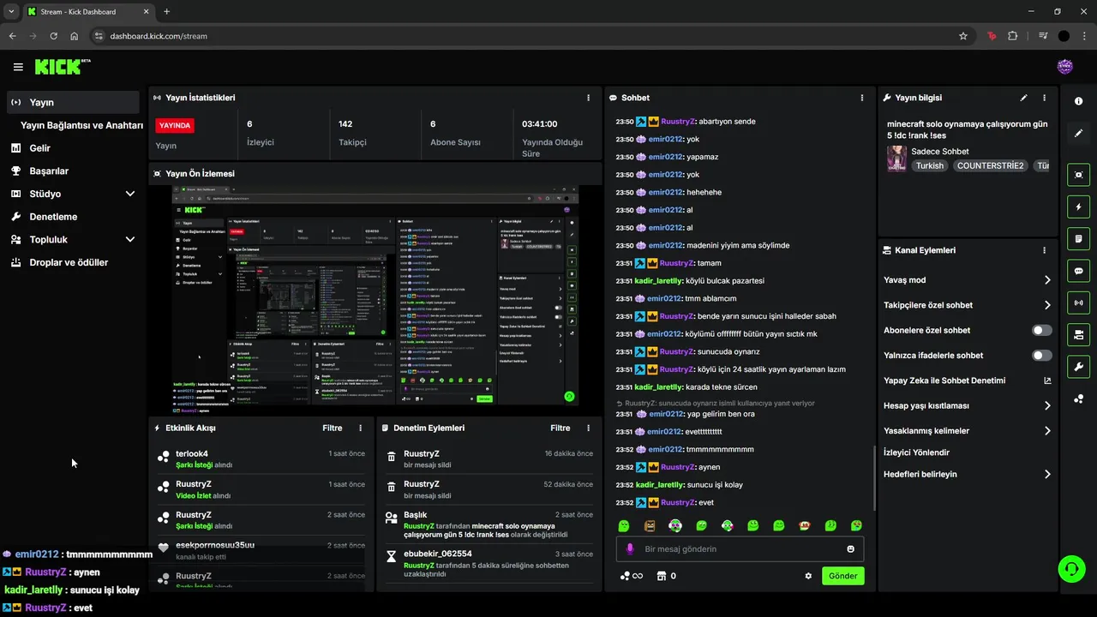The width and height of the screenshot is (1097, 617).
Task: Click the Sohbet panel scrollbar
Action: 873,477
